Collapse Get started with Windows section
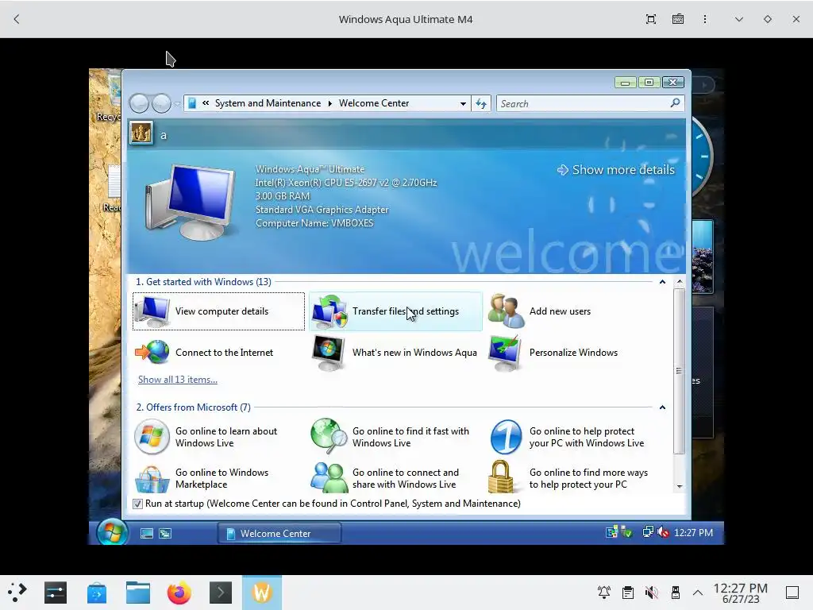This screenshot has height=610, width=813. point(662,282)
